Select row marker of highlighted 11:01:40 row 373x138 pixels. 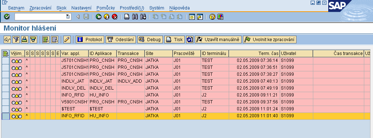click(x=5, y=116)
